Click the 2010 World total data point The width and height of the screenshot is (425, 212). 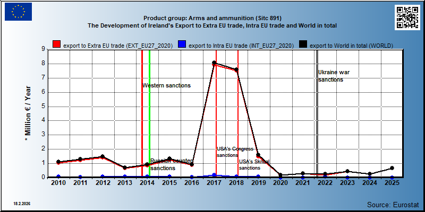58,162
